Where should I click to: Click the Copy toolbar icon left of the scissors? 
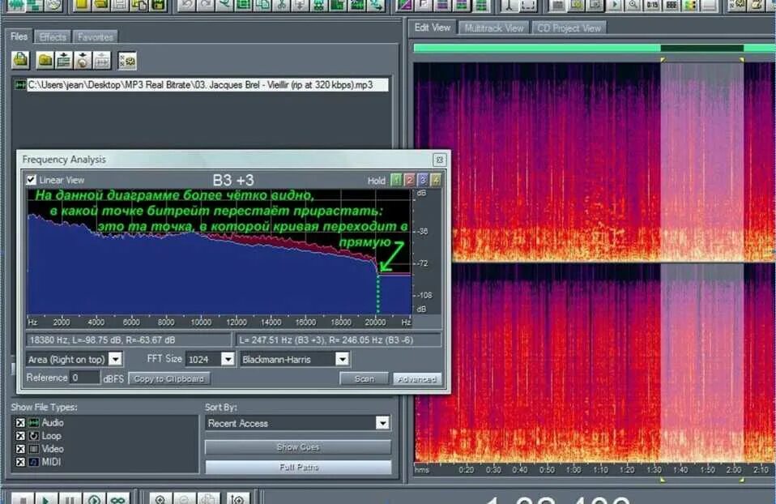pos(262,5)
